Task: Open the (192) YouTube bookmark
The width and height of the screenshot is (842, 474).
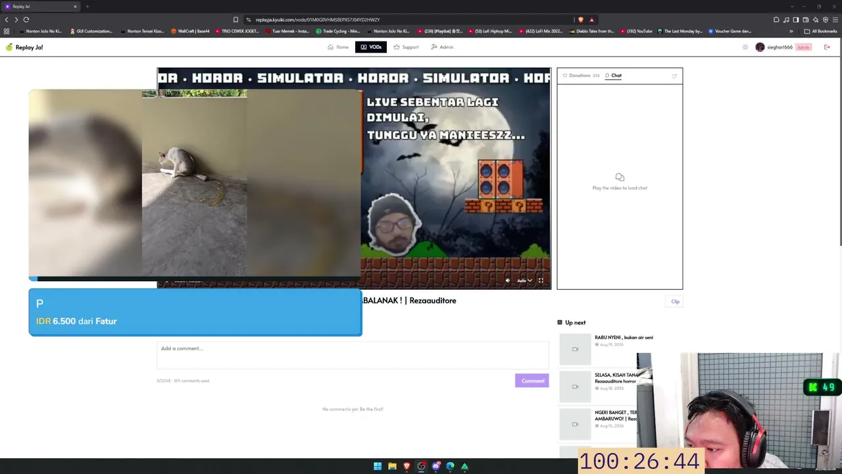Action: point(635,31)
